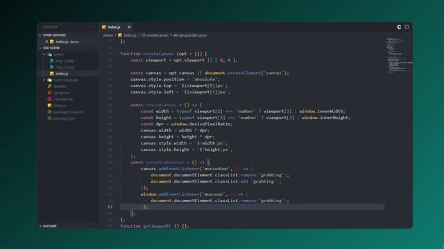The height and width of the screenshot is (249, 444).
Task: Open img-1.jpeg in the demo folder
Action: pos(65,61)
